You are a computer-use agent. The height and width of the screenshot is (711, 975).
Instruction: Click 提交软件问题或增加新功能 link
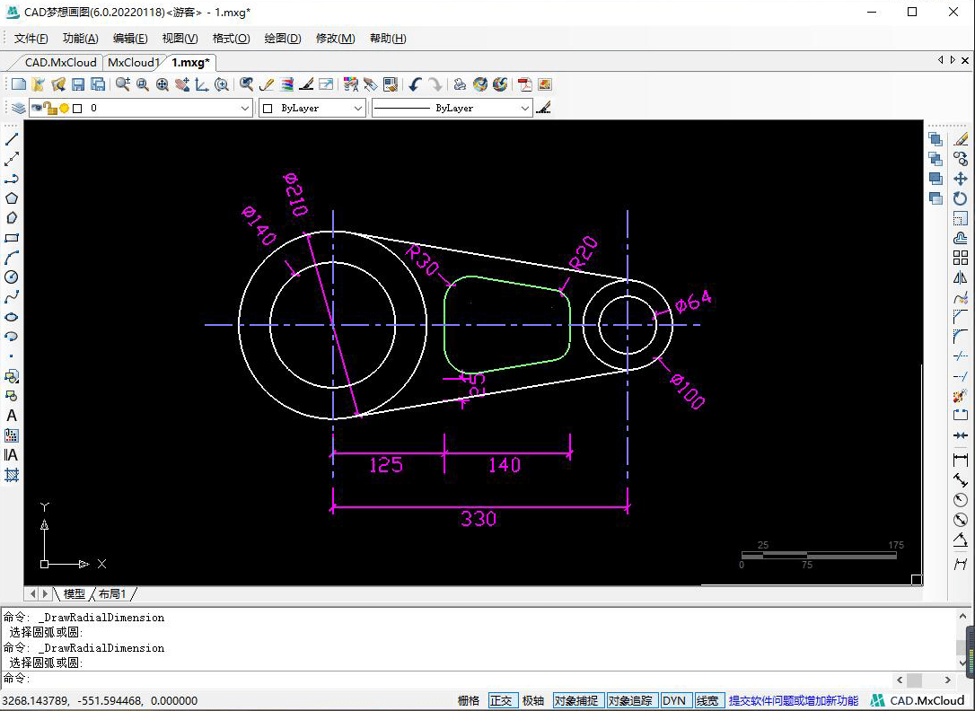[x=793, y=700]
